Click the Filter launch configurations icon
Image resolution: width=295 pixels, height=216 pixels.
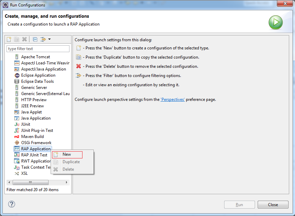coord(43,39)
